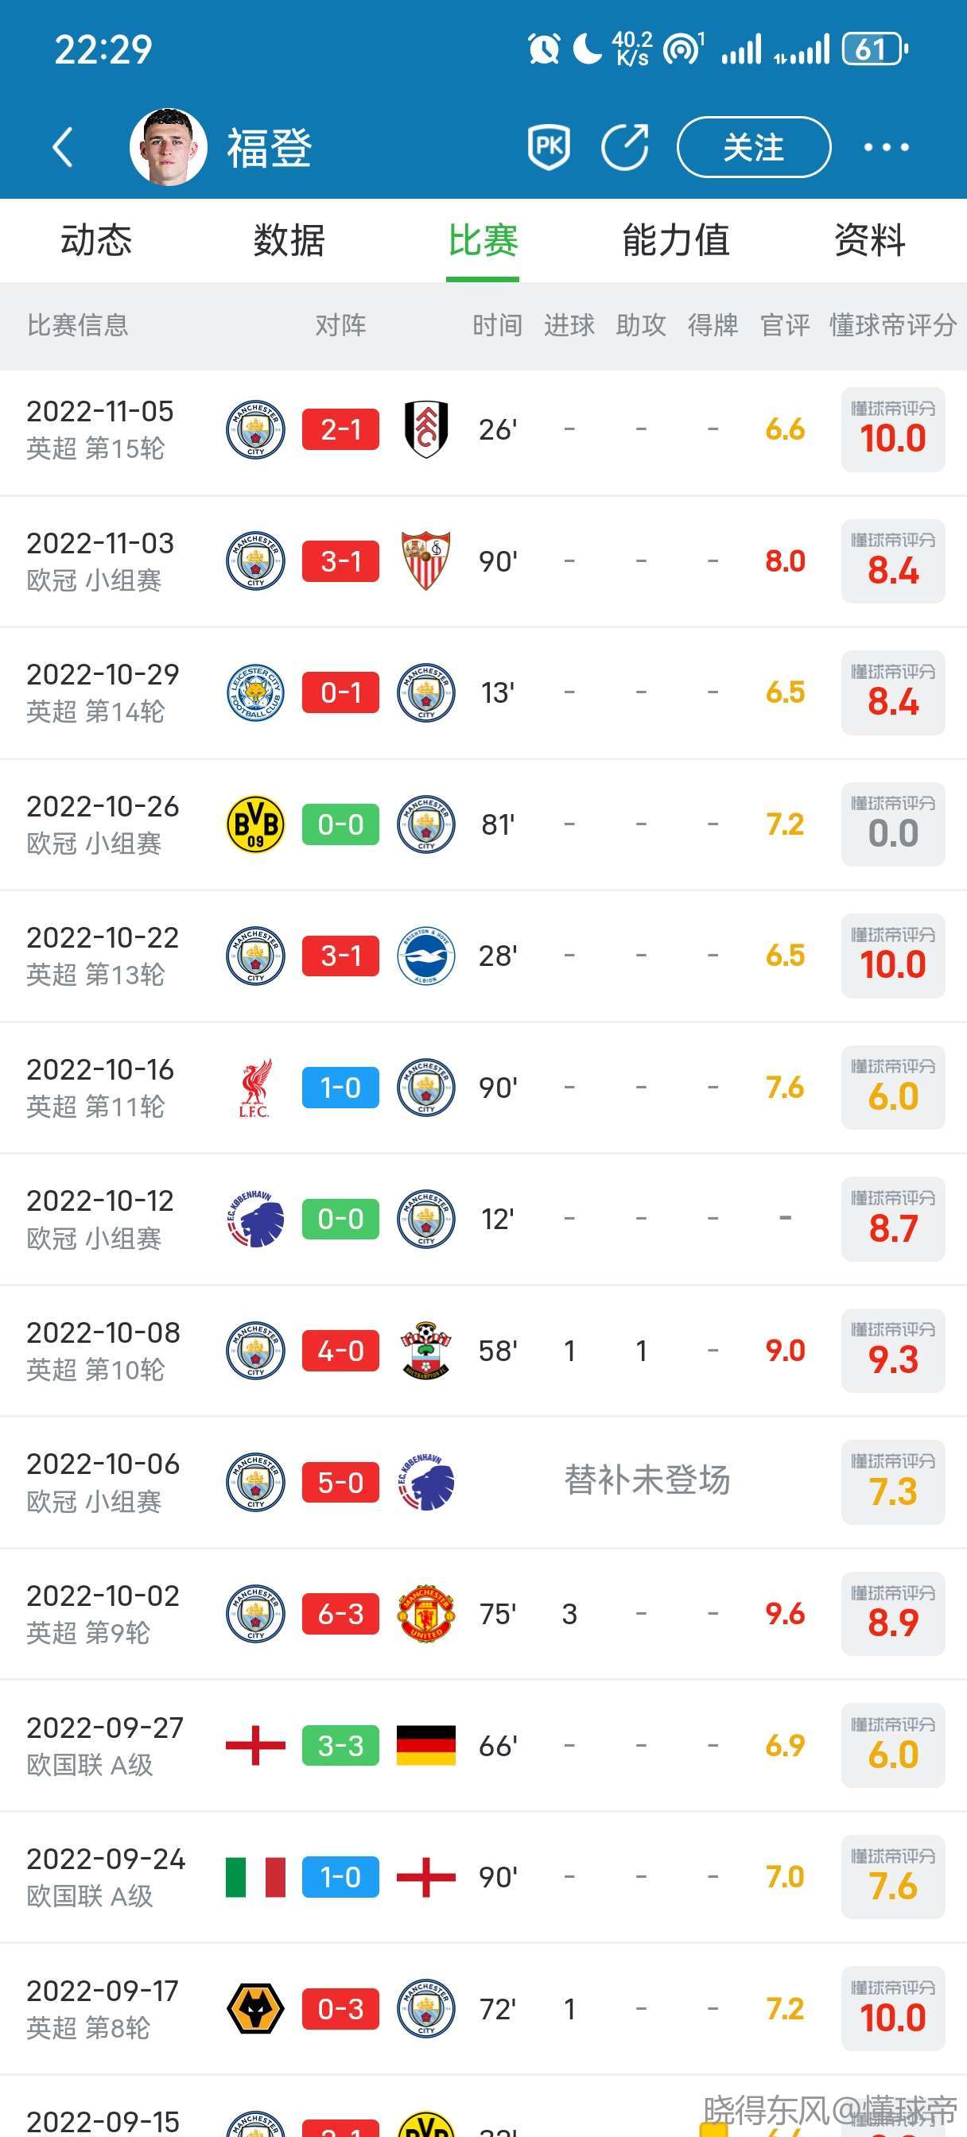
Task: Open the 能力值 tab
Action: pyautogui.click(x=676, y=241)
